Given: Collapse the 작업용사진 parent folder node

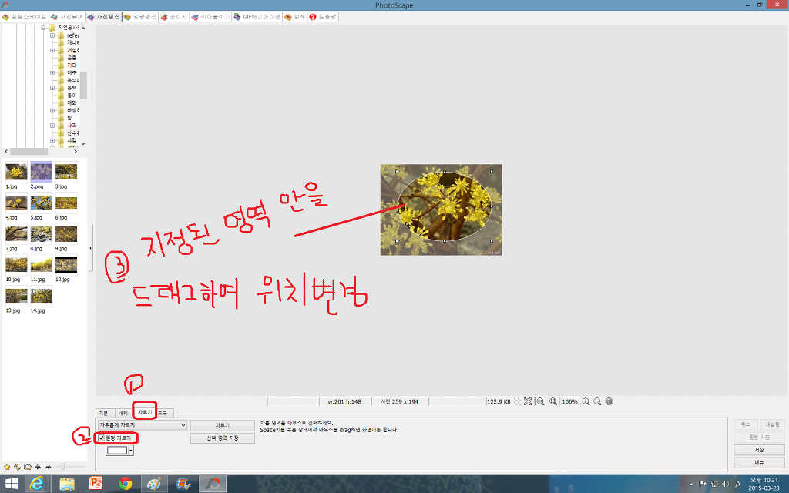Looking at the screenshot, I should click(x=44, y=28).
